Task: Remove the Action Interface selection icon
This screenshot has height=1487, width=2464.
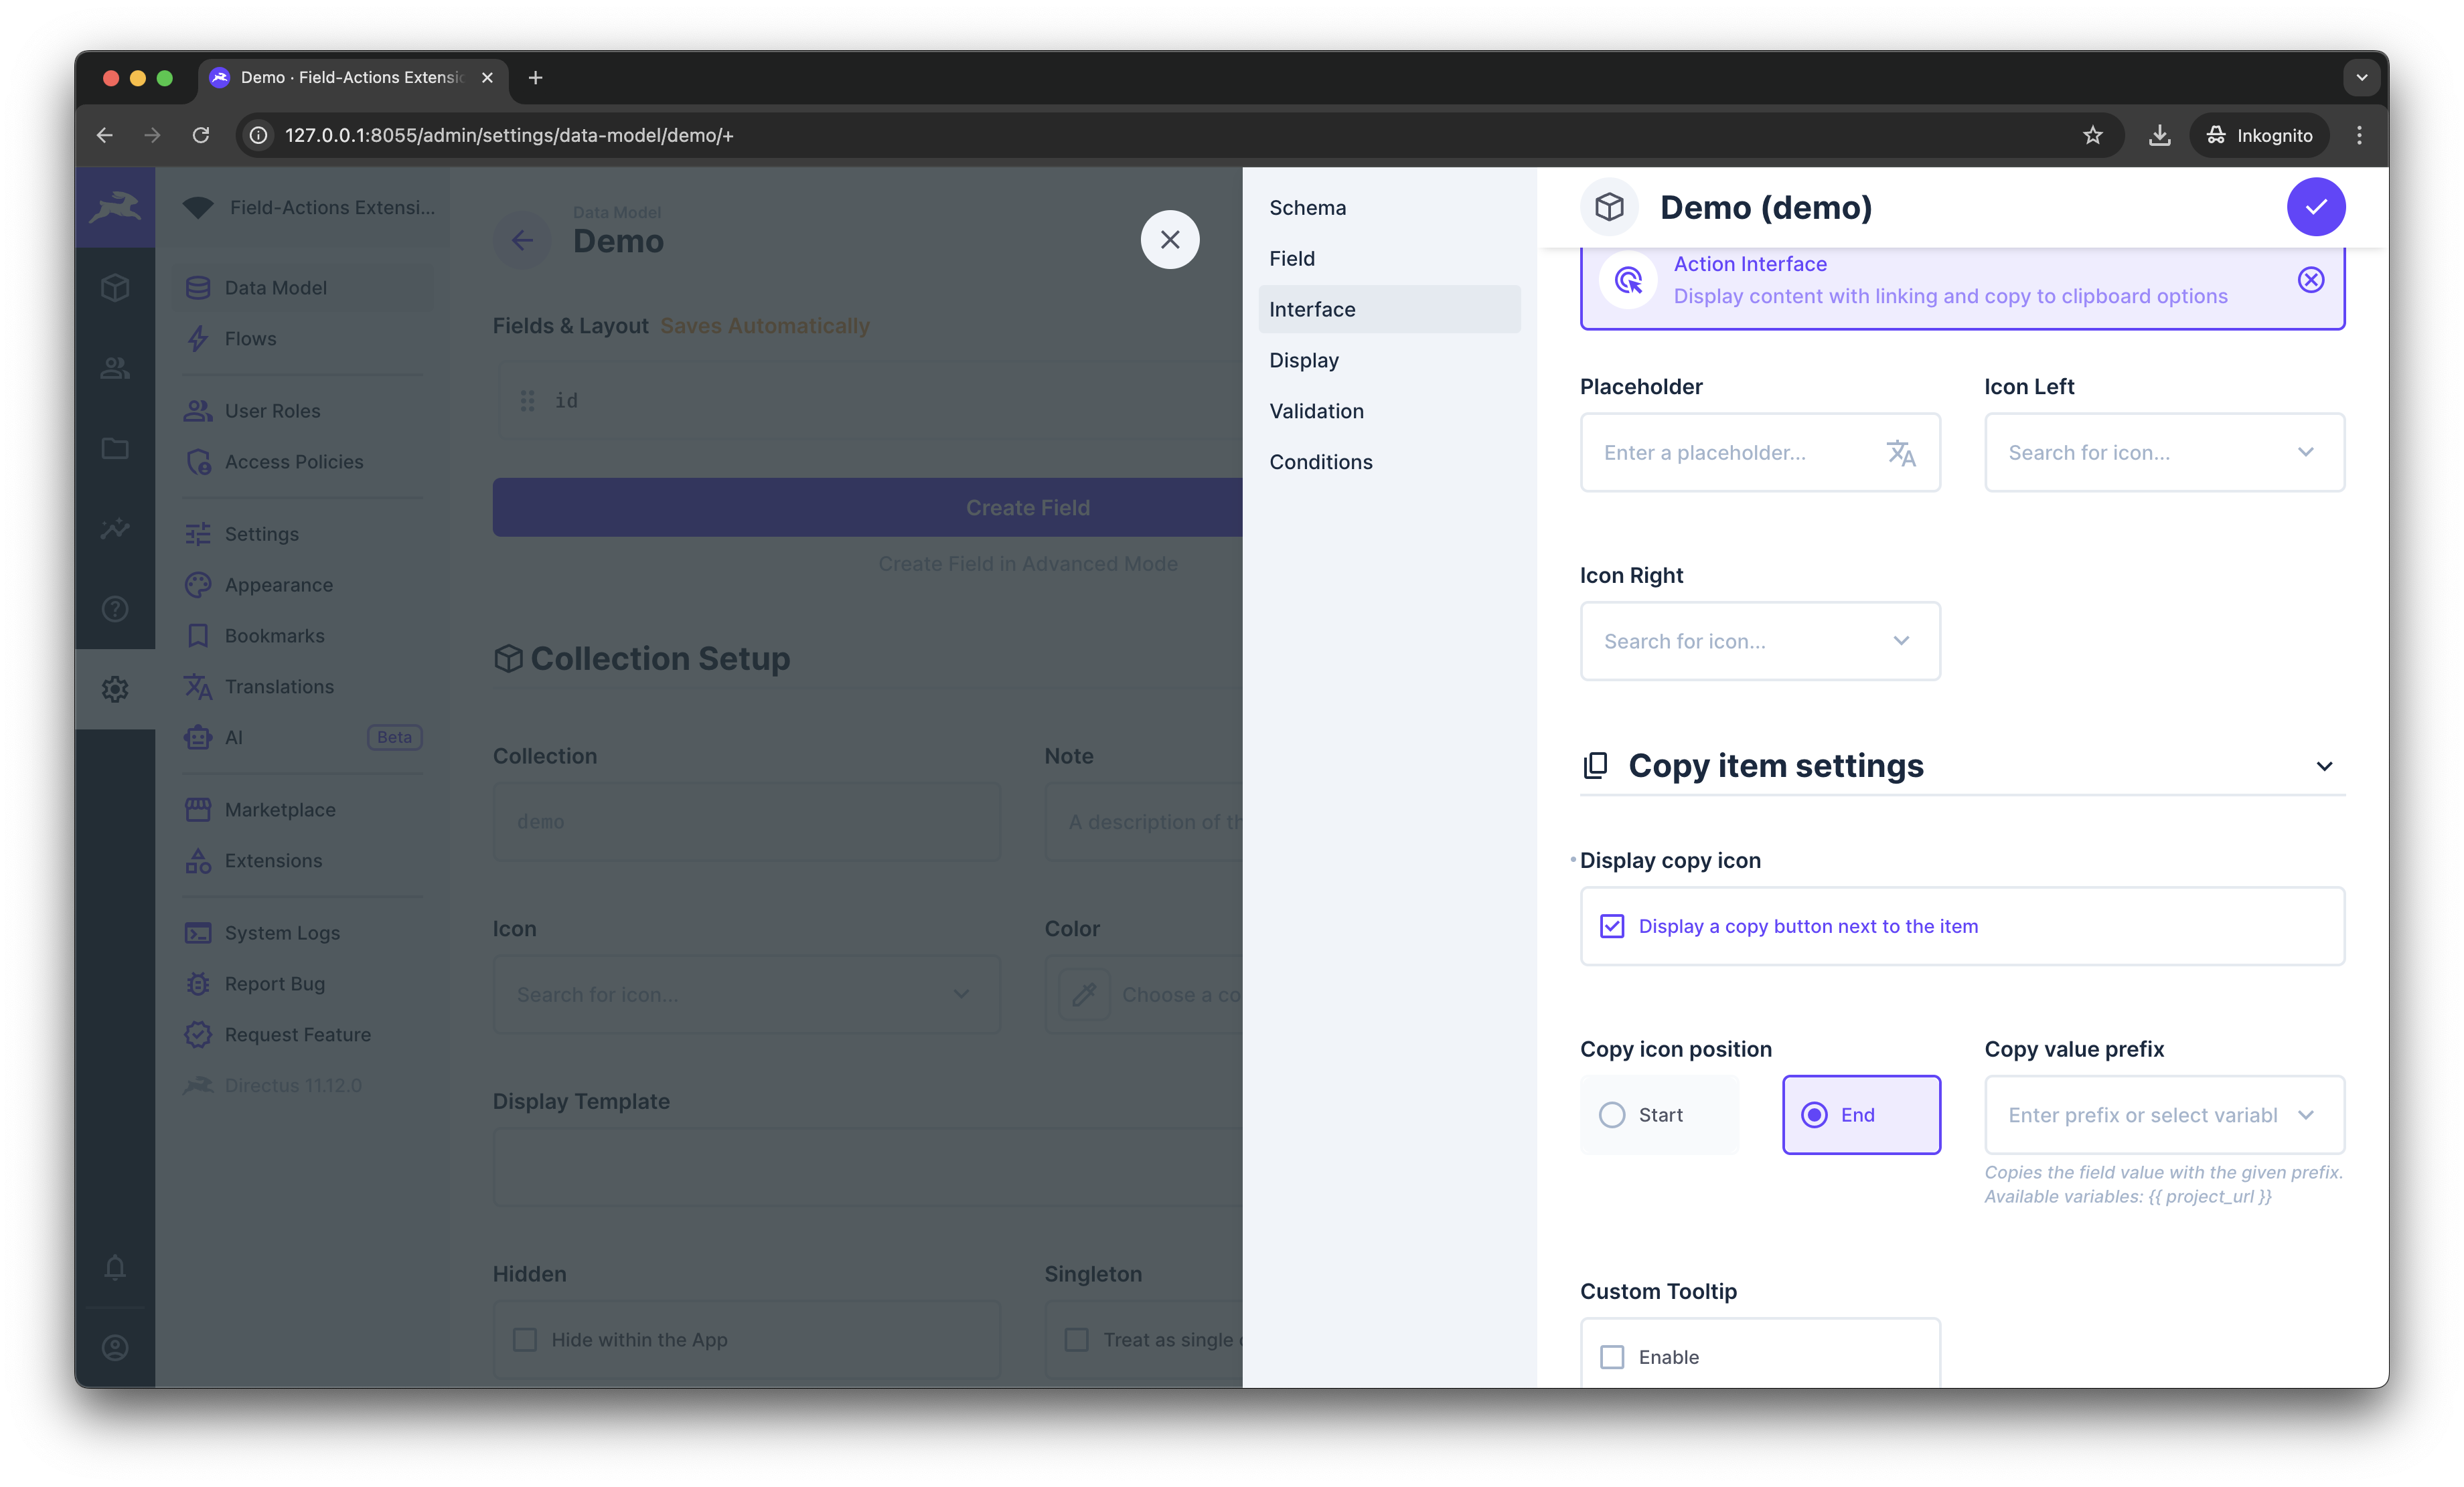Action: point(2310,280)
